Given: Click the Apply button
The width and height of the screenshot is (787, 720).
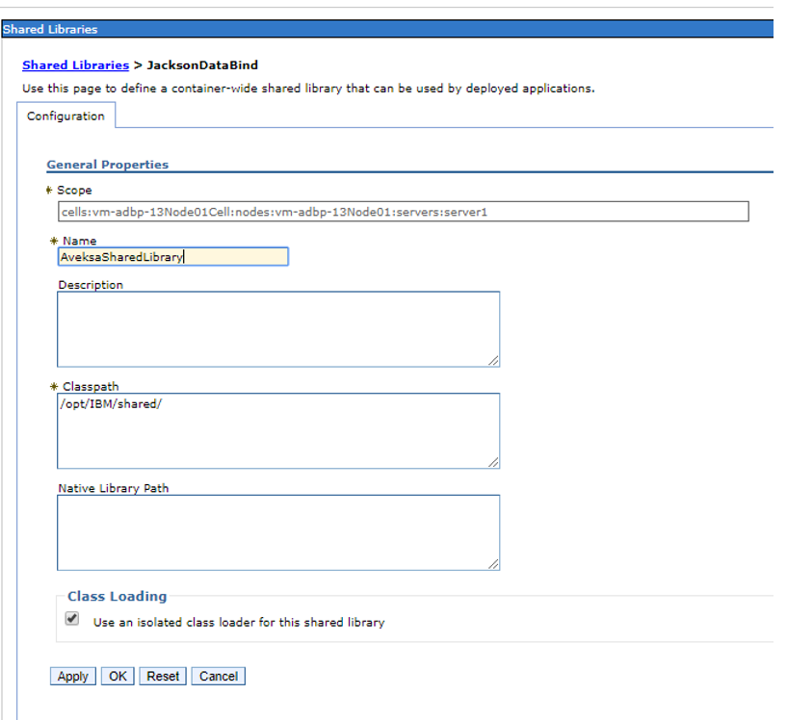Looking at the screenshot, I should tap(71, 676).
